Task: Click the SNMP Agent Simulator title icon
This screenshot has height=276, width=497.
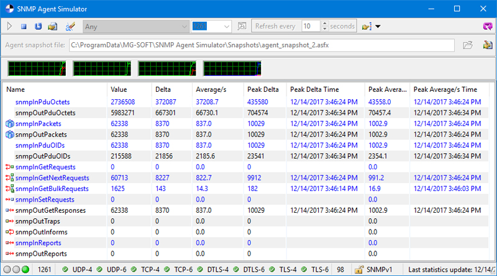Action: [9, 9]
